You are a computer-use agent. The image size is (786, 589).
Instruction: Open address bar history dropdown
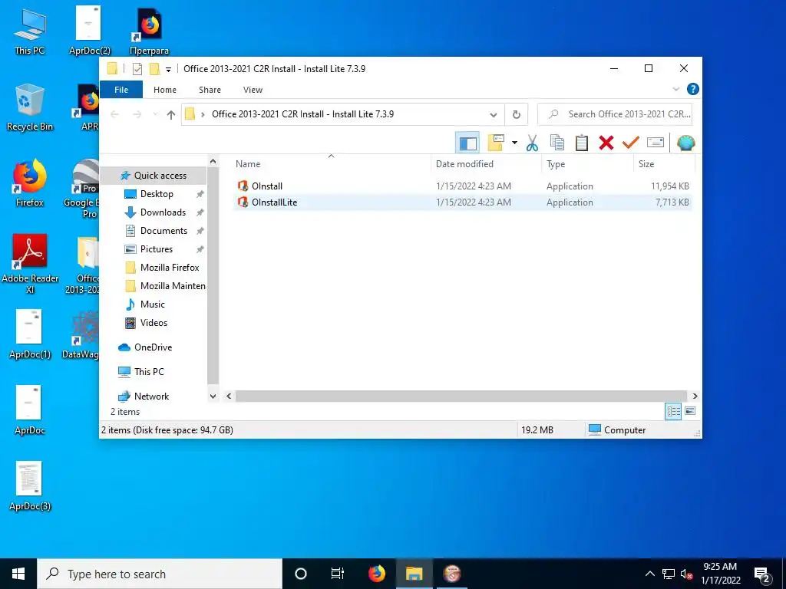click(494, 115)
